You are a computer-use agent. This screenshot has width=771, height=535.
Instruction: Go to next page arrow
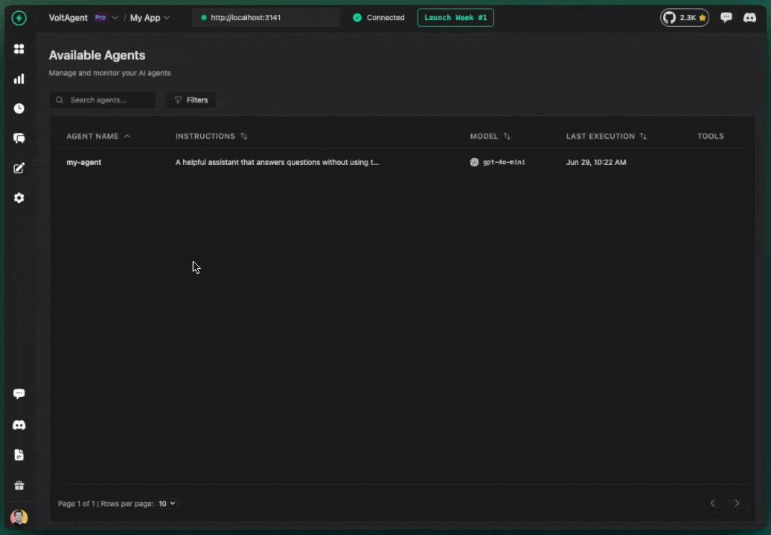coord(737,503)
